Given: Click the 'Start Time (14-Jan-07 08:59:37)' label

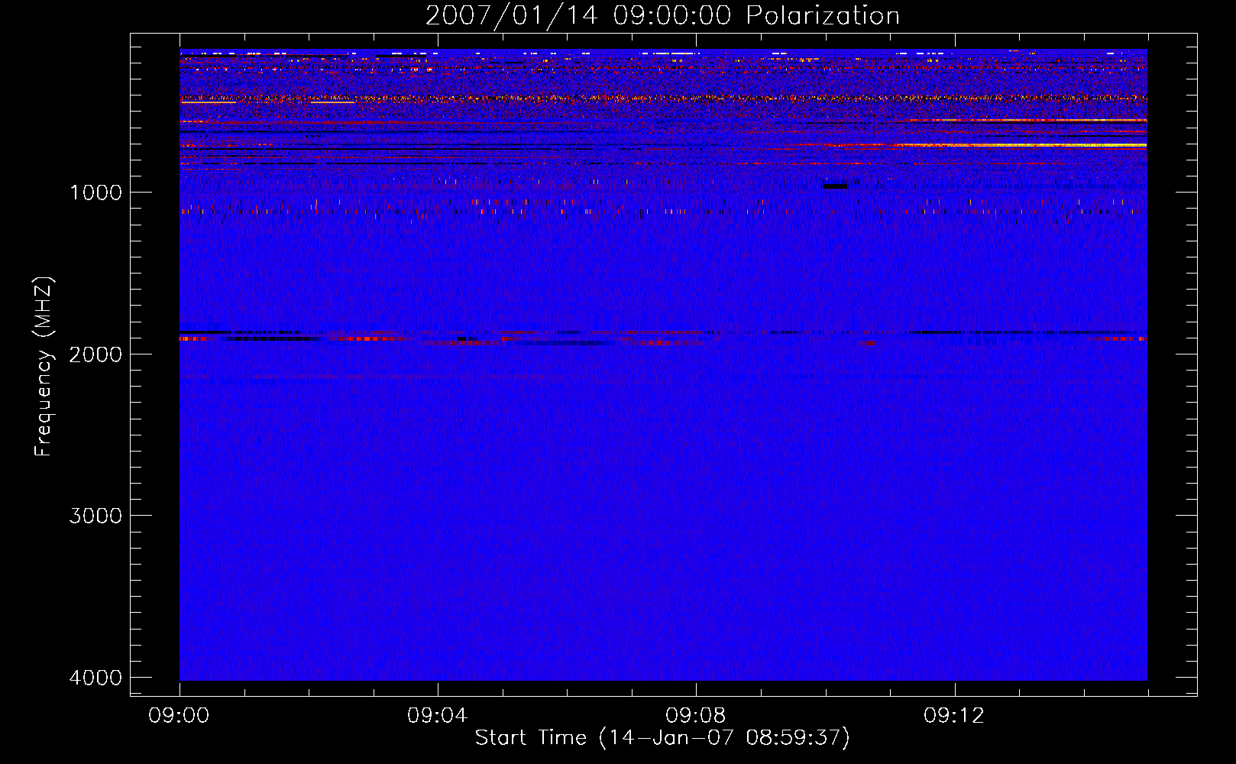Looking at the screenshot, I should pos(662,737).
